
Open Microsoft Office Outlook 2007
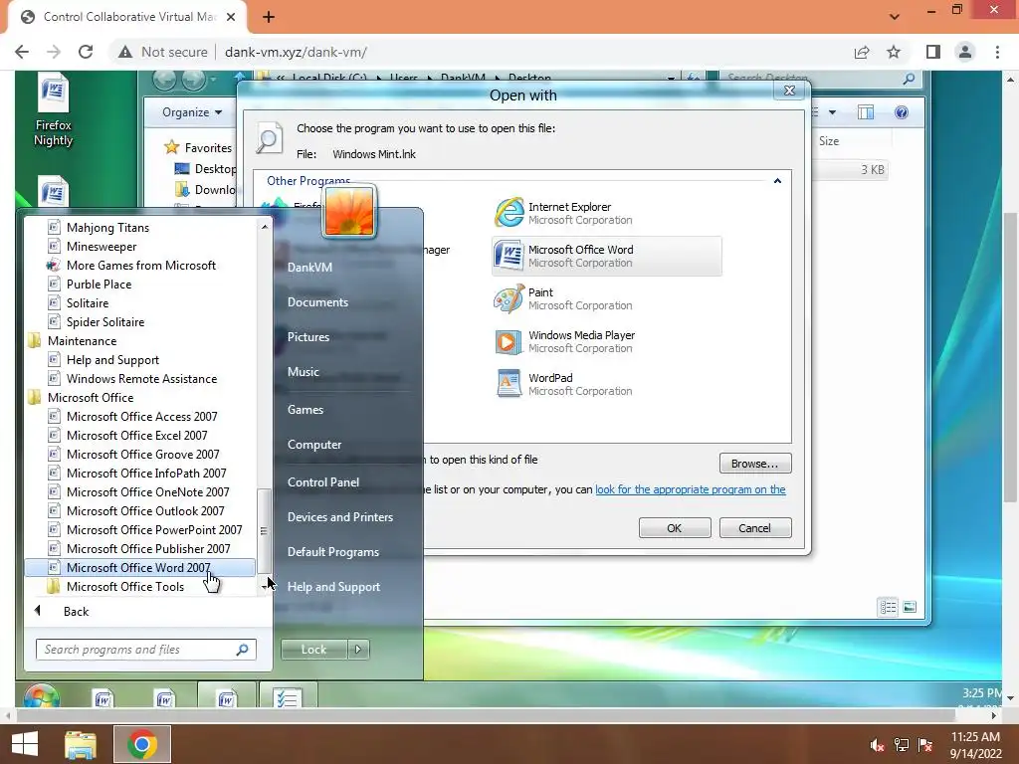point(145,511)
